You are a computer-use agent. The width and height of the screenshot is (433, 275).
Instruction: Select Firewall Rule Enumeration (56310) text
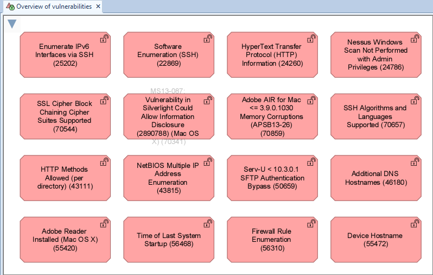(272, 240)
